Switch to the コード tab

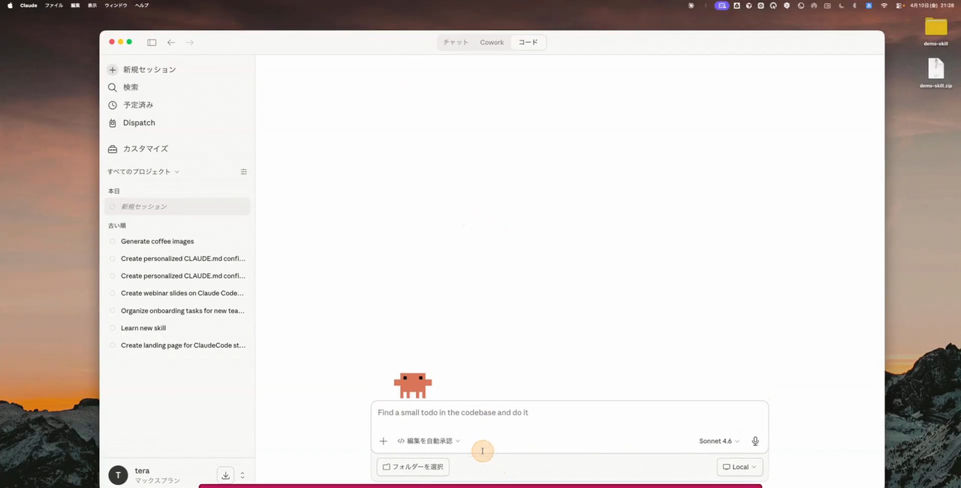pyautogui.click(x=529, y=43)
